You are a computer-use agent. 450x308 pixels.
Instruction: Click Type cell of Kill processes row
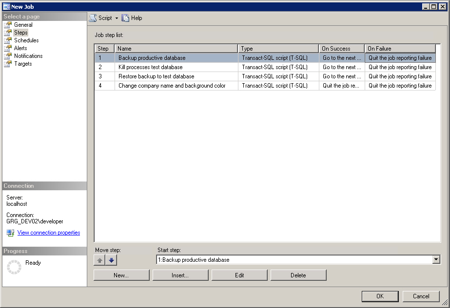pos(278,67)
